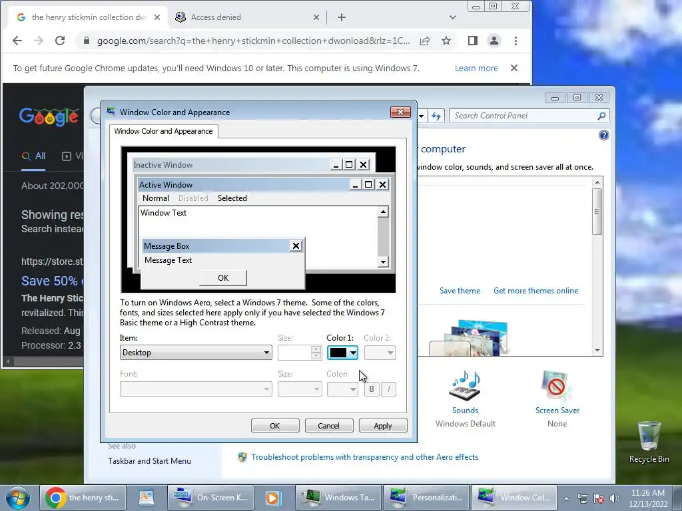Reload the Google search page
682x511 pixels.
click(60, 41)
